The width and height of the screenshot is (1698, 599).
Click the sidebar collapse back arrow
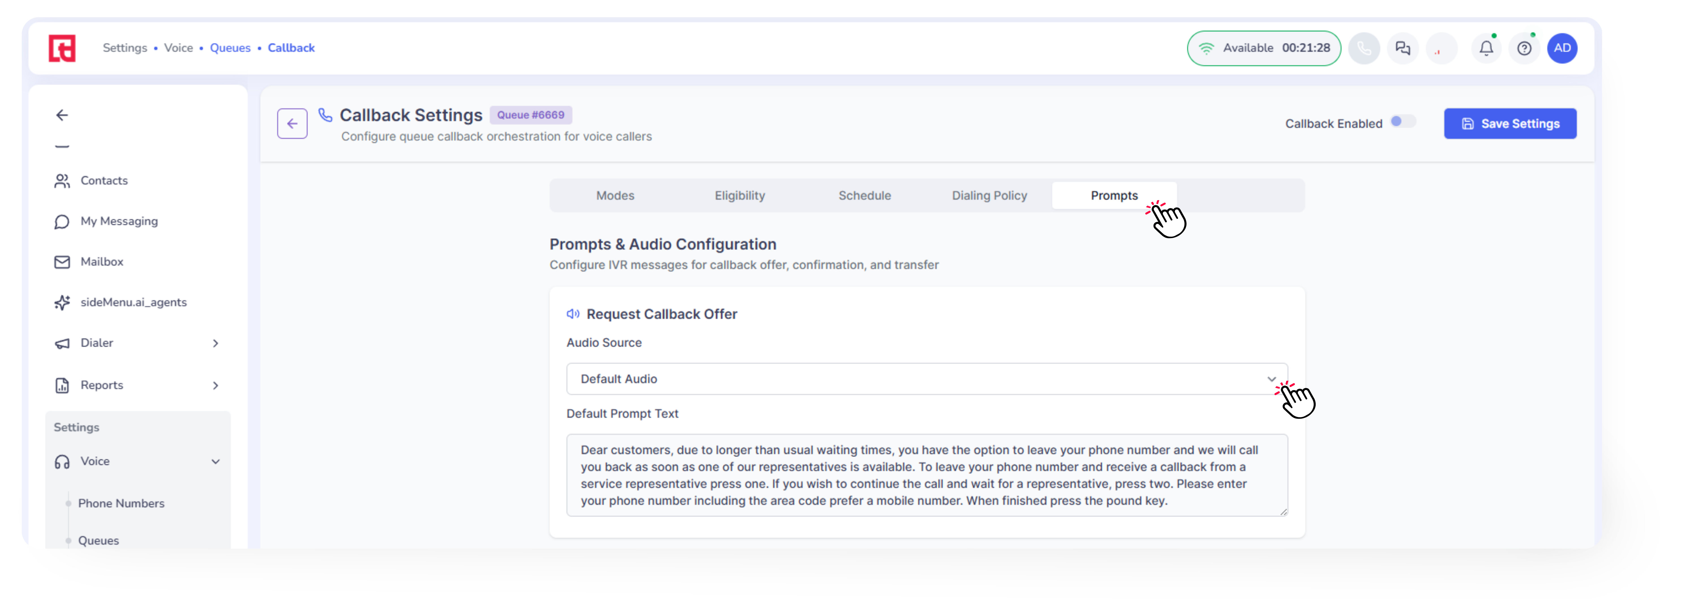click(x=62, y=115)
